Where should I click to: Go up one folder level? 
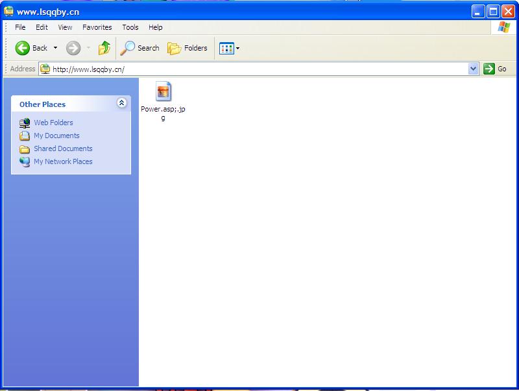tap(104, 48)
